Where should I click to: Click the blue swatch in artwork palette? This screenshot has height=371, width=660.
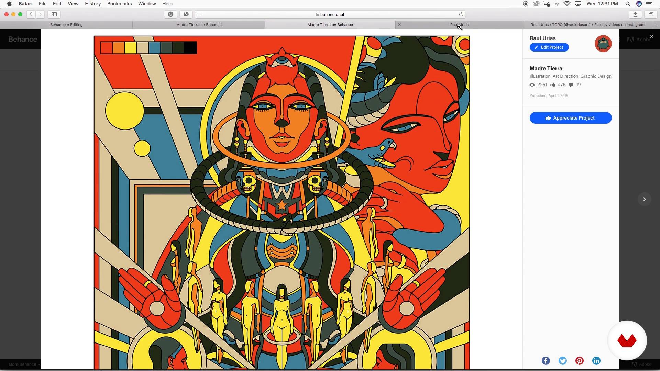click(155, 48)
